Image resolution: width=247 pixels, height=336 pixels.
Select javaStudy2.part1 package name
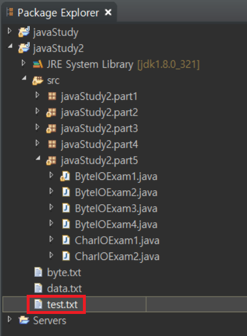99,97
